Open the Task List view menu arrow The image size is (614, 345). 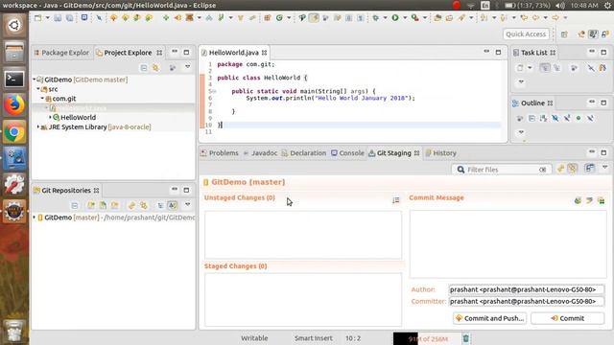point(521,81)
